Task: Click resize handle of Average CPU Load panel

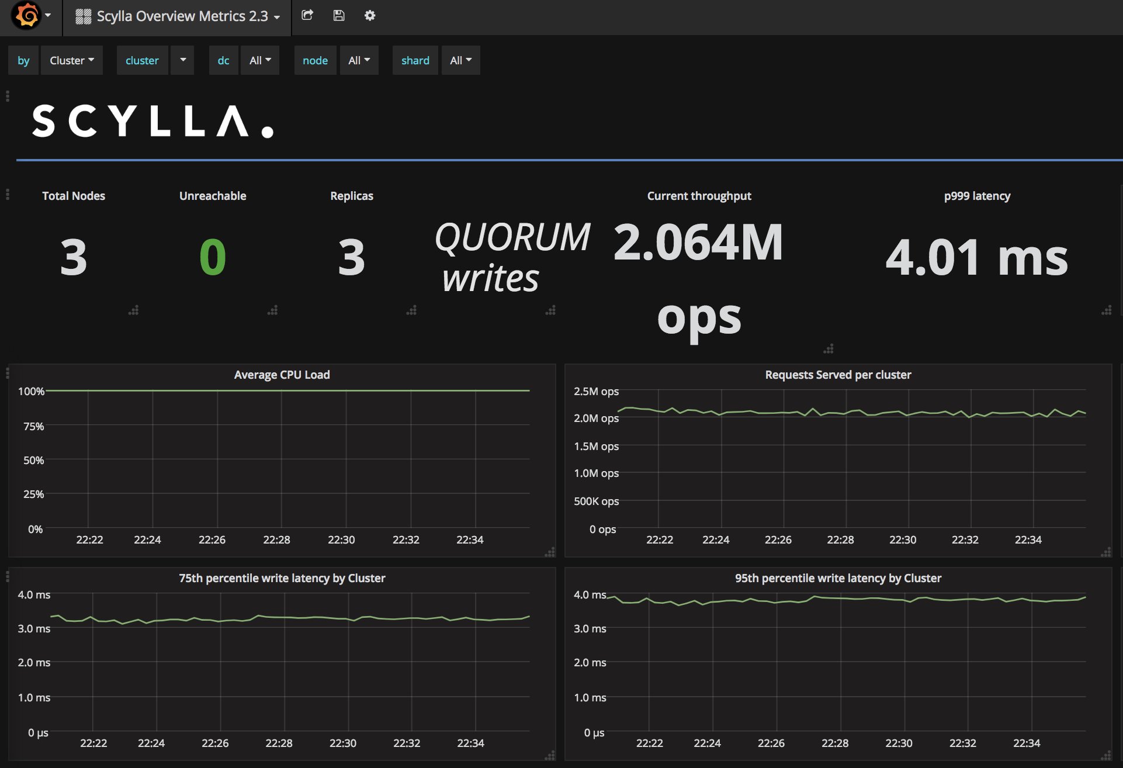Action: tap(549, 552)
